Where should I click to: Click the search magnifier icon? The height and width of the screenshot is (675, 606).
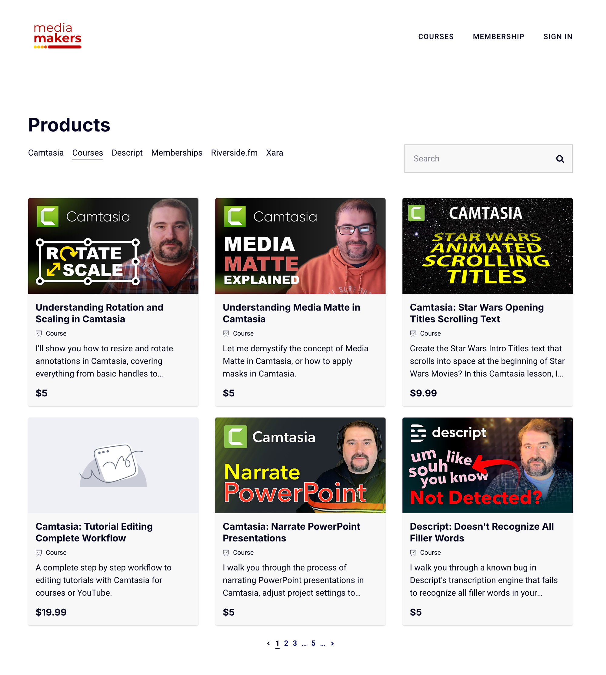560,159
